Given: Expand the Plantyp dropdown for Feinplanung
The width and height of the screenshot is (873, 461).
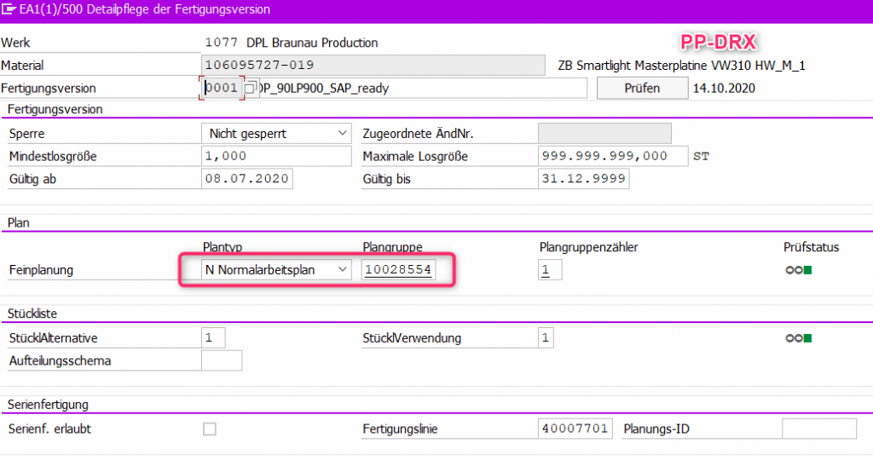Looking at the screenshot, I should pyautogui.click(x=342, y=270).
